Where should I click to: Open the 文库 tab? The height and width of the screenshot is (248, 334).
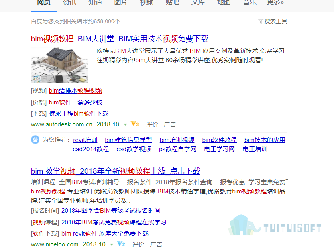tap(198, 3)
